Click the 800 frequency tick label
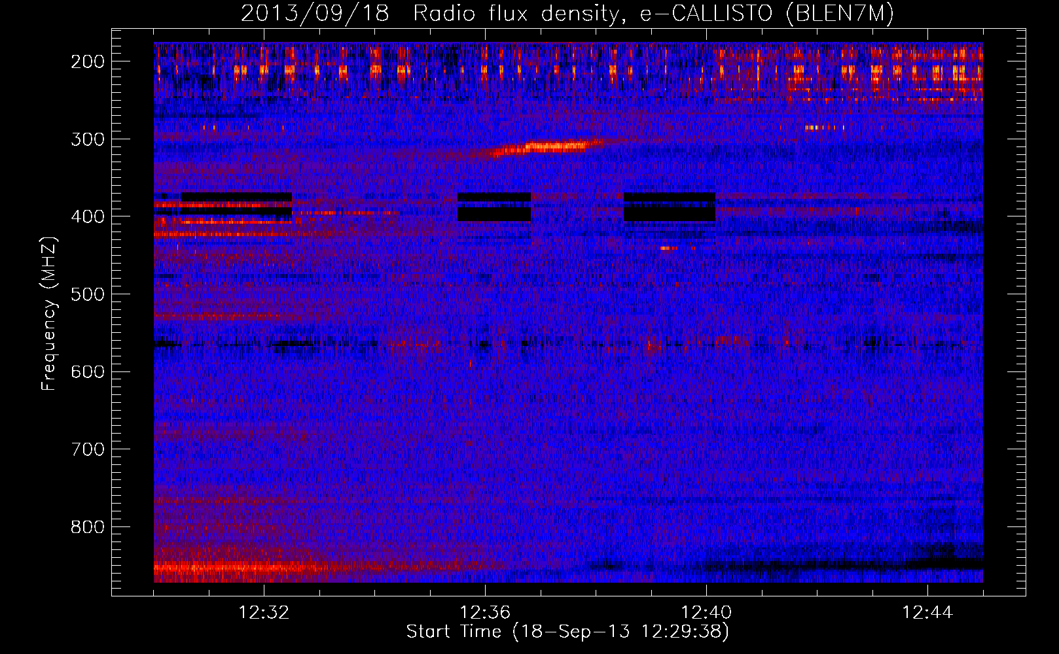The width and height of the screenshot is (1059, 654). 88,527
